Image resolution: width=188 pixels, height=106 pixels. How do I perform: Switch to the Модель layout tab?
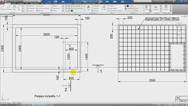click(x=9, y=103)
